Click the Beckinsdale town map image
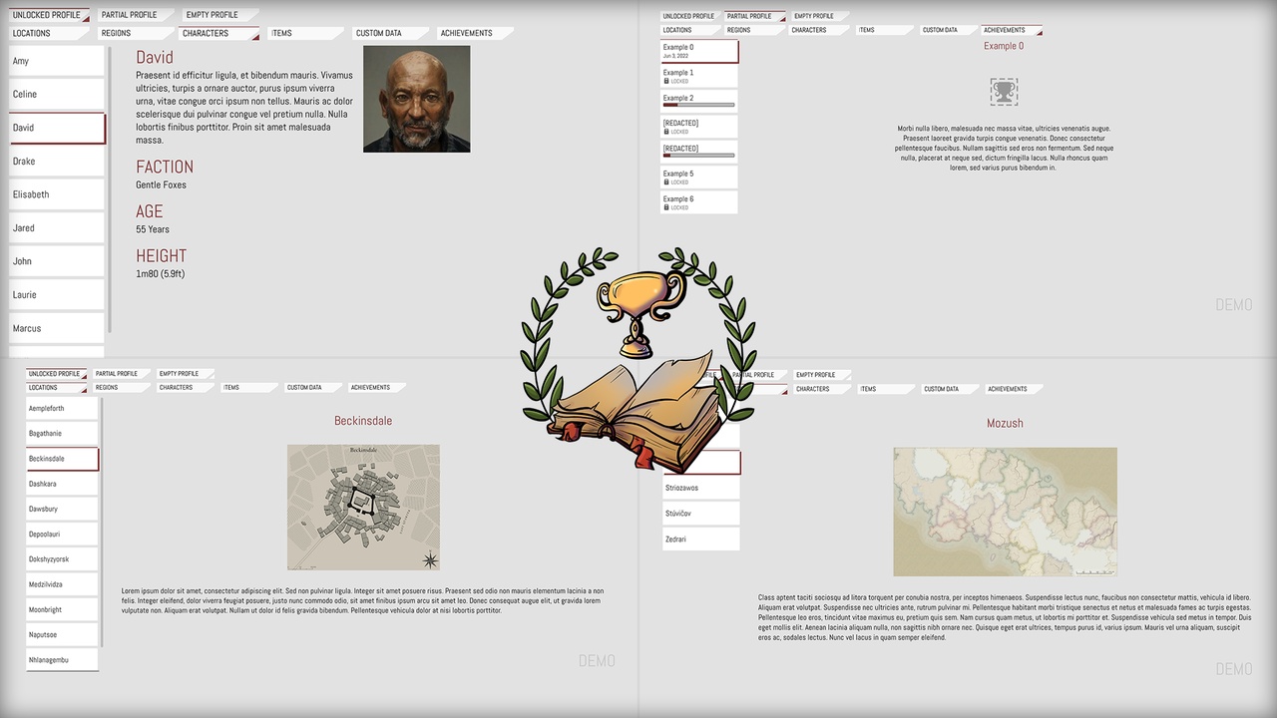 [x=363, y=508]
